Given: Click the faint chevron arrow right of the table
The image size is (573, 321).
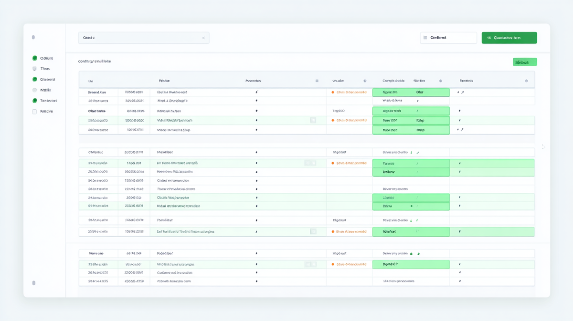Looking at the screenshot, I should [543, 147].
